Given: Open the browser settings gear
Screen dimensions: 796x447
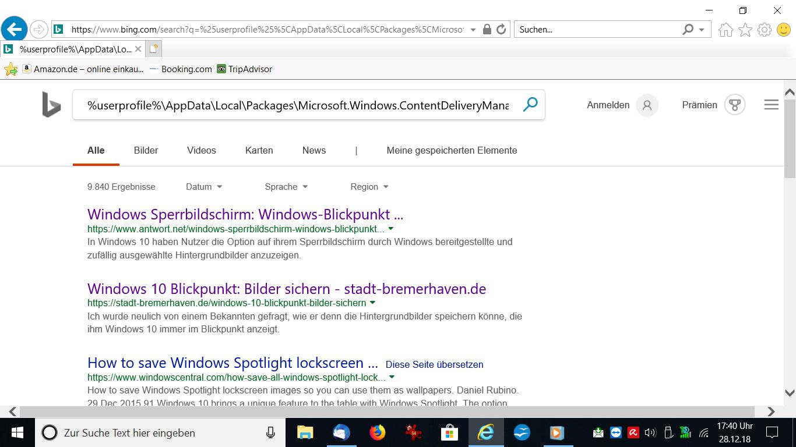Looking at the screenshot, I should (x=765, y=30).
